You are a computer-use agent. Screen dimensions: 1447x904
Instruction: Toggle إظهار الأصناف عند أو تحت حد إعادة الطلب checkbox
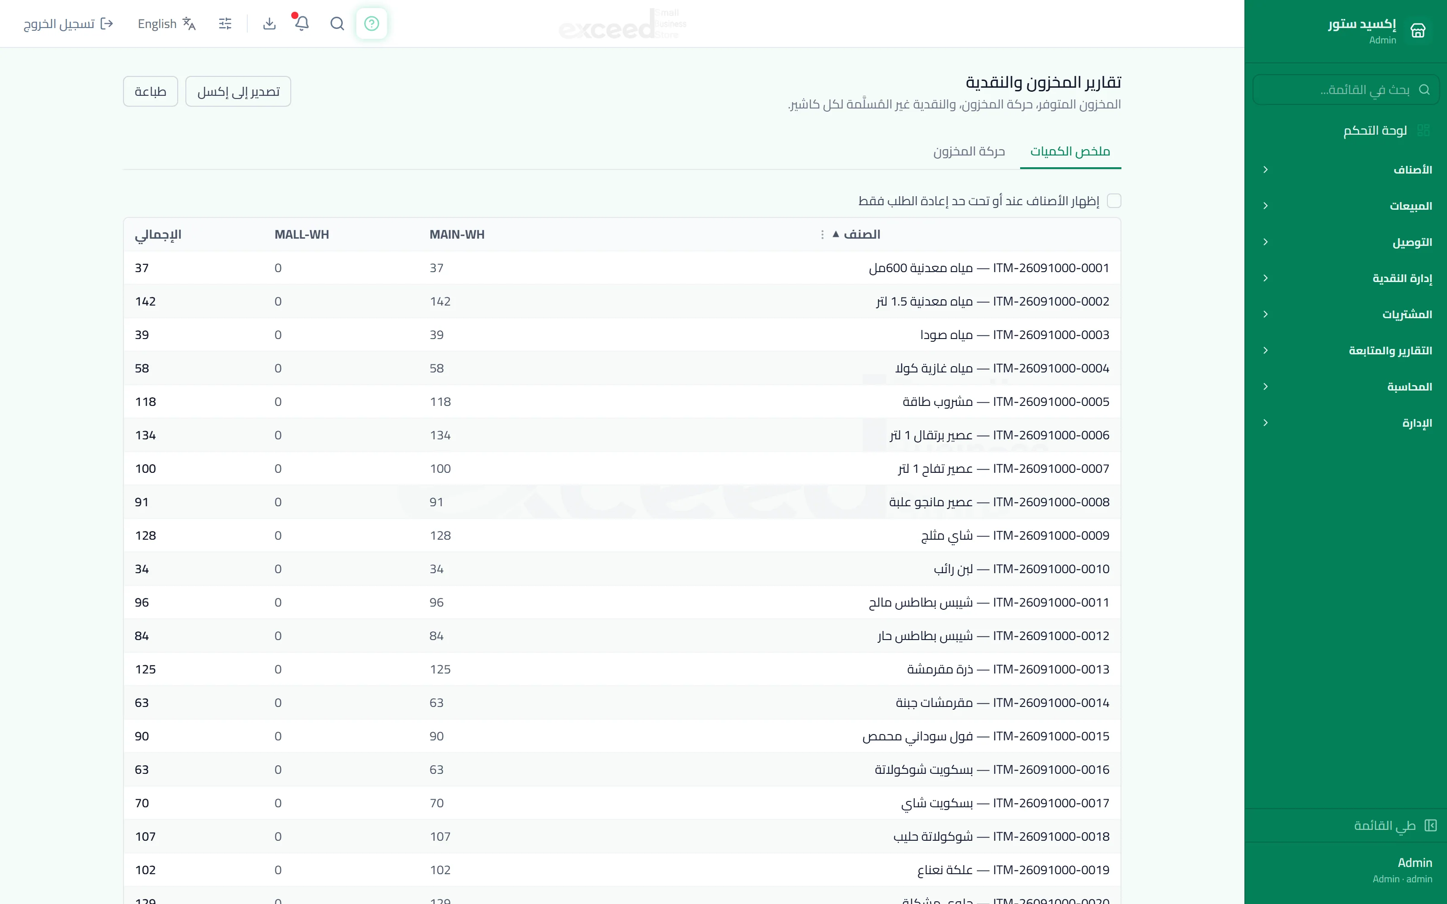tap(1114, 201)
